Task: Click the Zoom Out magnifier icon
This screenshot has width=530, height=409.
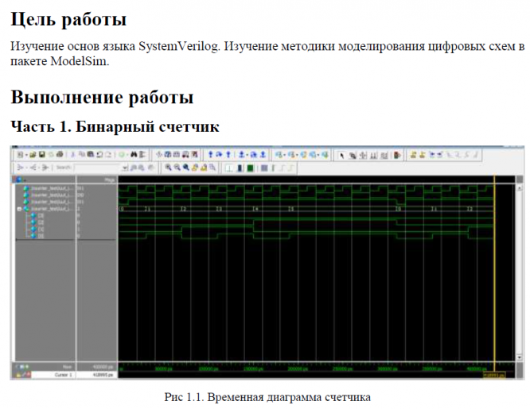Action: click(177, 168)
